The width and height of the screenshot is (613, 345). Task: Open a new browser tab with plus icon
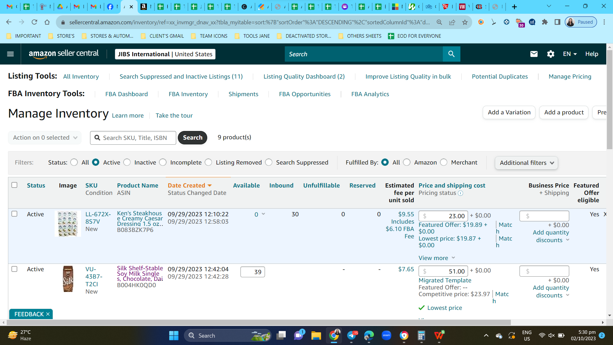tap(514, 7)
